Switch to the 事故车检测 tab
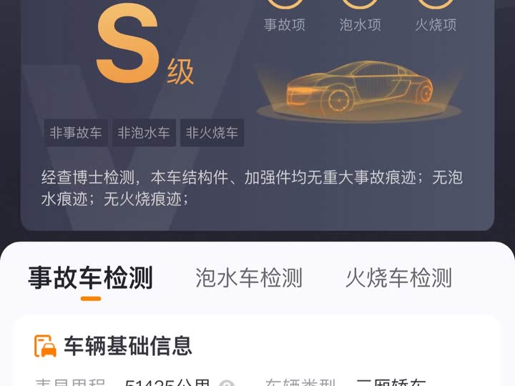Screen dimensions: 515x386 pyautogui.click(x=91, y=277)
